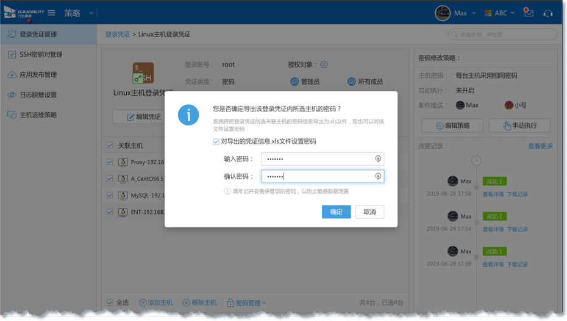Click the authorization object gear icon
Screen dimensions: 567x321
pos(324,65)
